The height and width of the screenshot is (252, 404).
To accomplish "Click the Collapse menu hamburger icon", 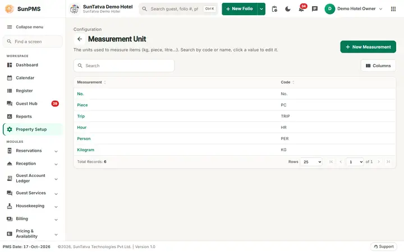I will click(x=10, y=27).
